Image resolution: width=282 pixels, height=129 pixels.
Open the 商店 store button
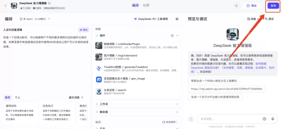point(251,6)
